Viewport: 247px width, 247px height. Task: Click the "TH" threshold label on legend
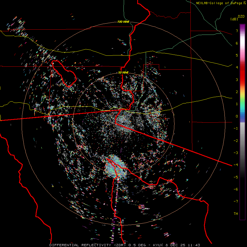point(236,214)
